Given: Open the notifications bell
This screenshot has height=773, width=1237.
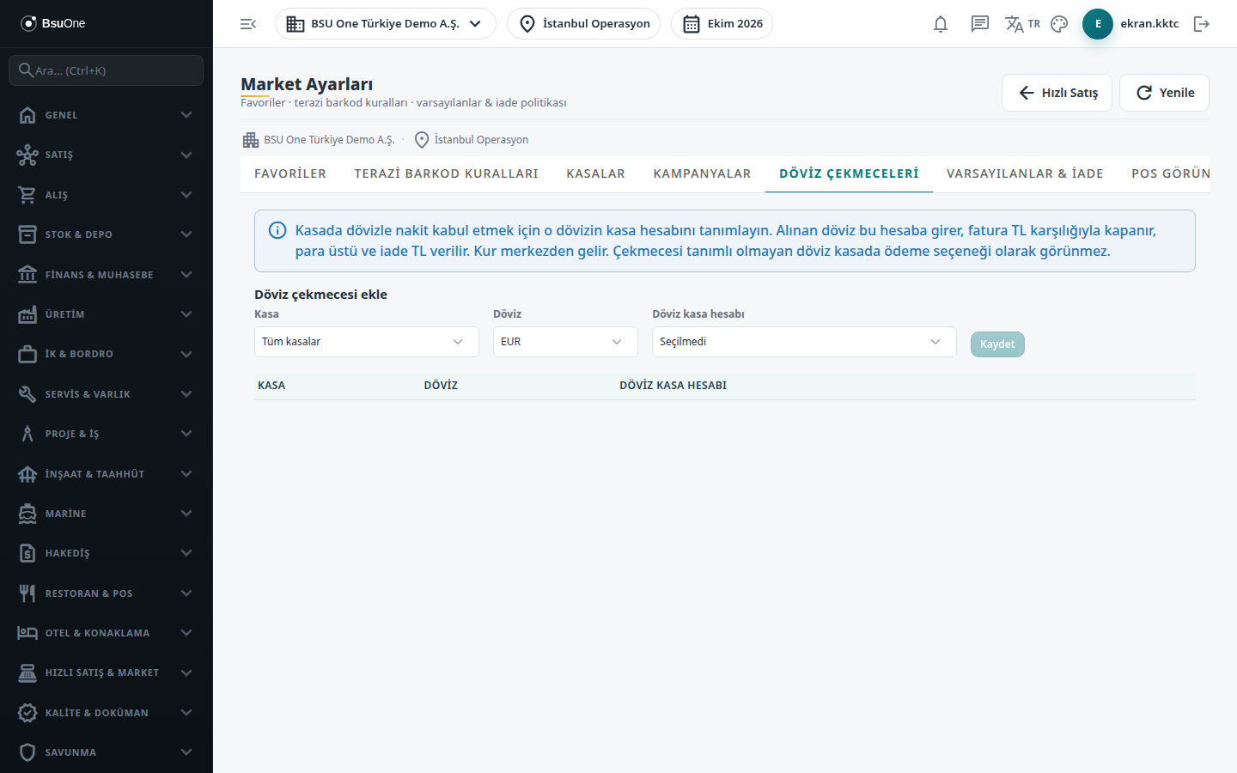Looking at the screenshot, I should (x=941, y=24).
